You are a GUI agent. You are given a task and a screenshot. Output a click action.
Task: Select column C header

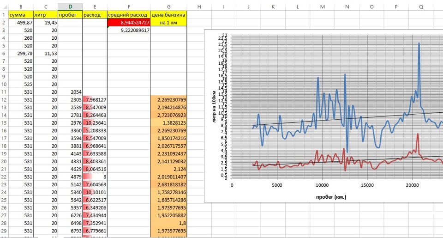click(x=46, y=6)
